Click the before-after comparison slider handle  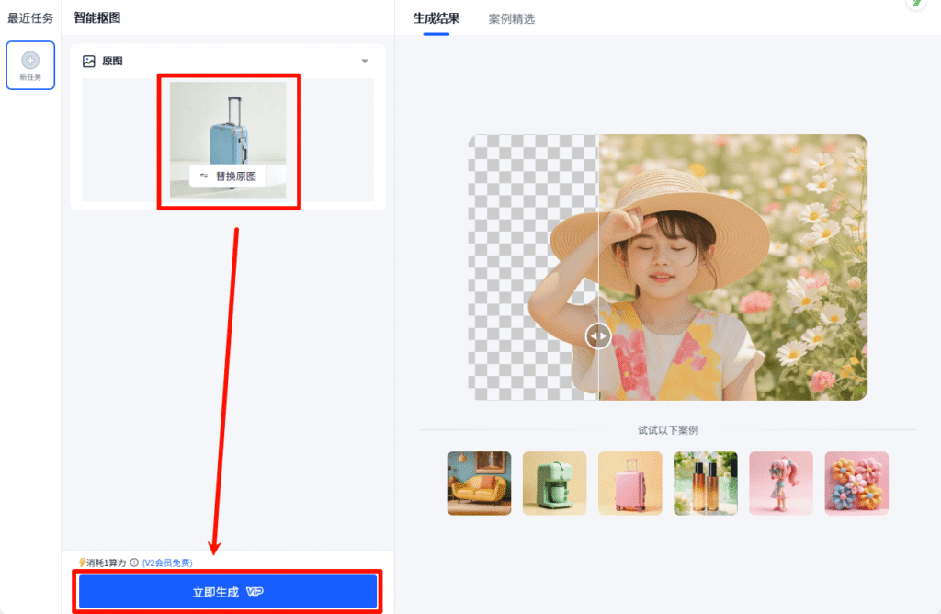pos(597,336)
